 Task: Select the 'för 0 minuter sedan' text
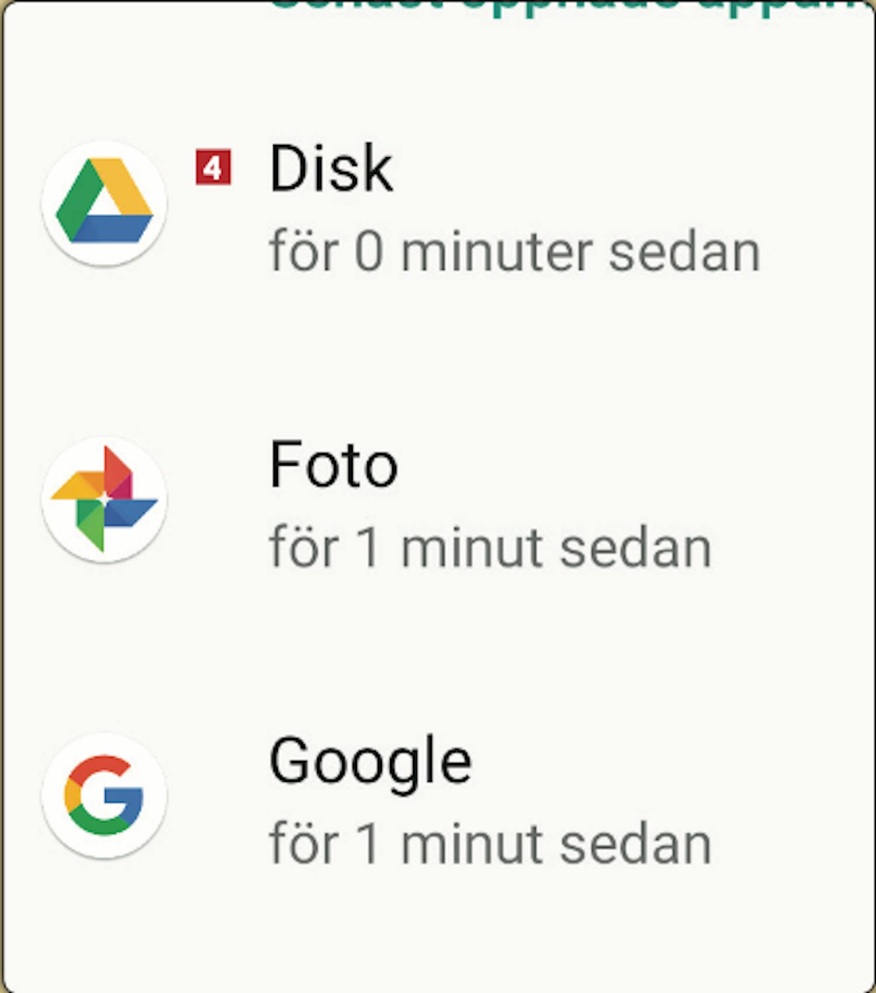coord(515,252)
